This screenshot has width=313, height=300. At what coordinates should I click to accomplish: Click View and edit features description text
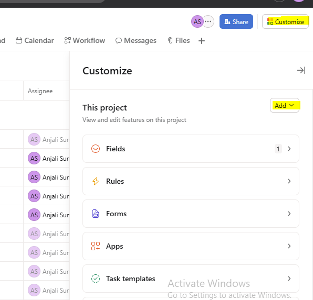tap(134, 120)
